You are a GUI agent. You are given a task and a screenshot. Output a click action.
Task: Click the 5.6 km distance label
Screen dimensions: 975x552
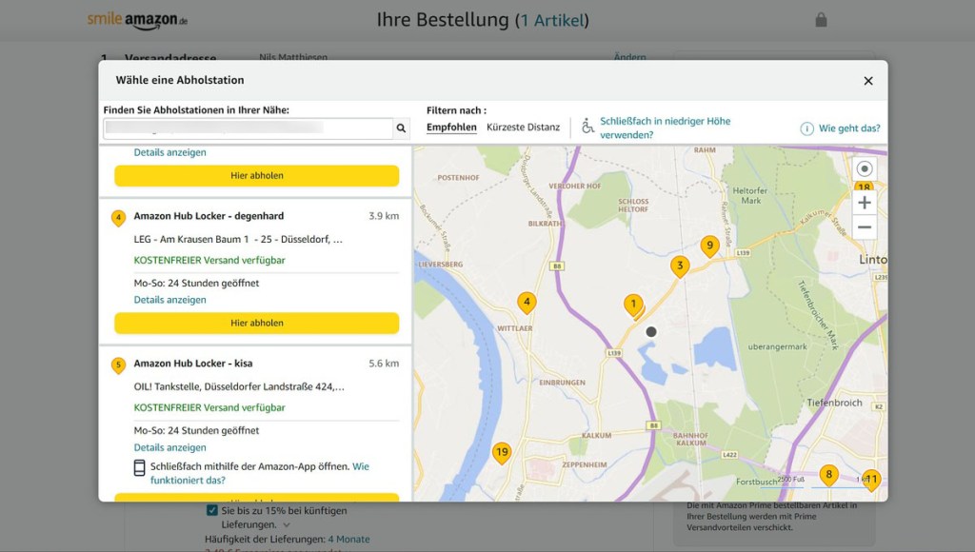click(384, 364)
